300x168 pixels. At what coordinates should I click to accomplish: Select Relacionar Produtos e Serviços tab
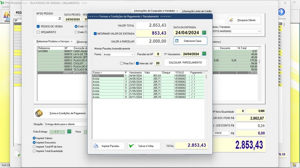click(54, 41)
